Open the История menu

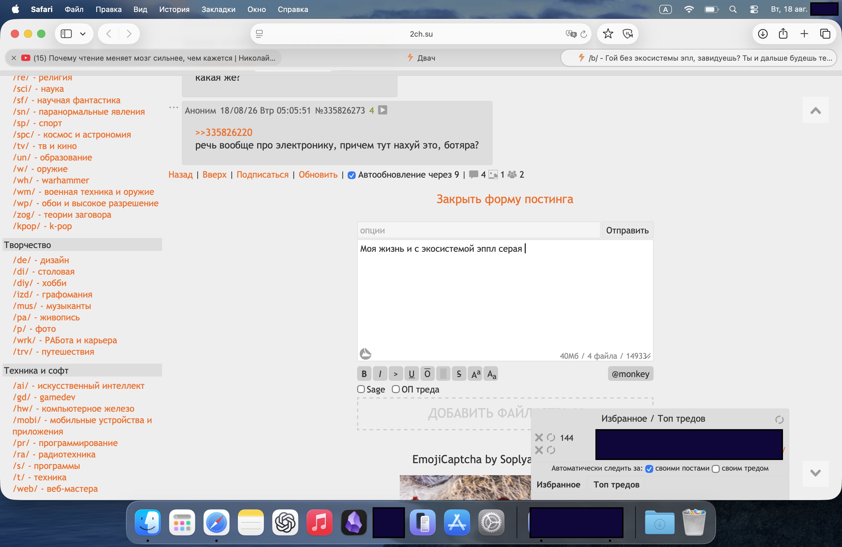174,9
